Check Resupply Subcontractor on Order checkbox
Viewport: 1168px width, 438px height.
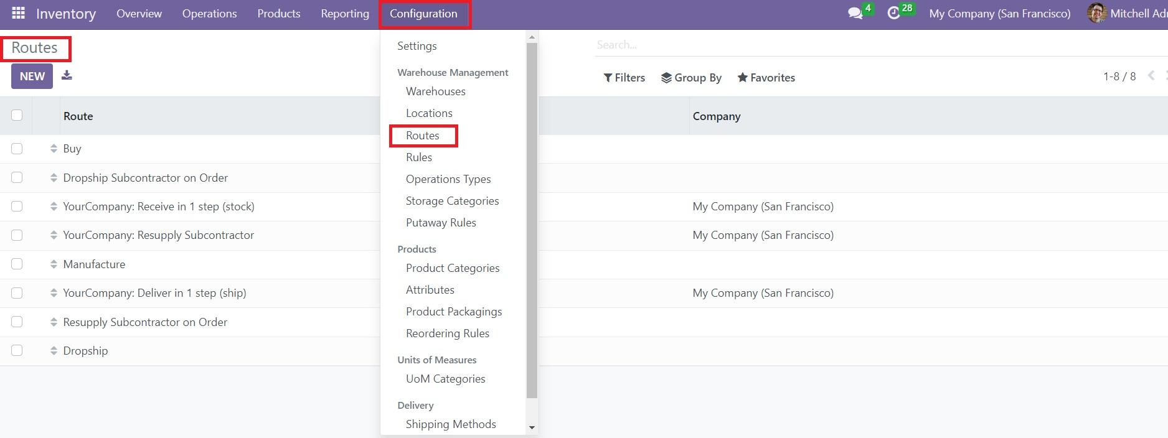pos(17,322)
